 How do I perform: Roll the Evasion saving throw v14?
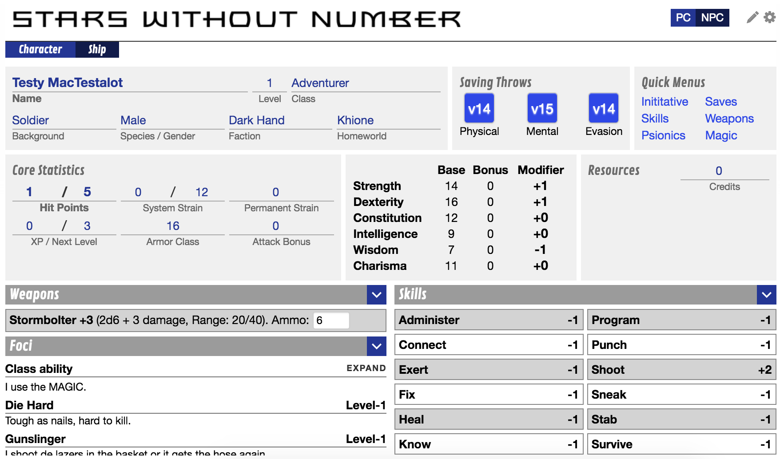pyautogui.click(x=603, y=108)
